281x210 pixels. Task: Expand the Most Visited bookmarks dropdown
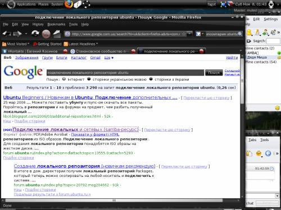click(16, 44)
